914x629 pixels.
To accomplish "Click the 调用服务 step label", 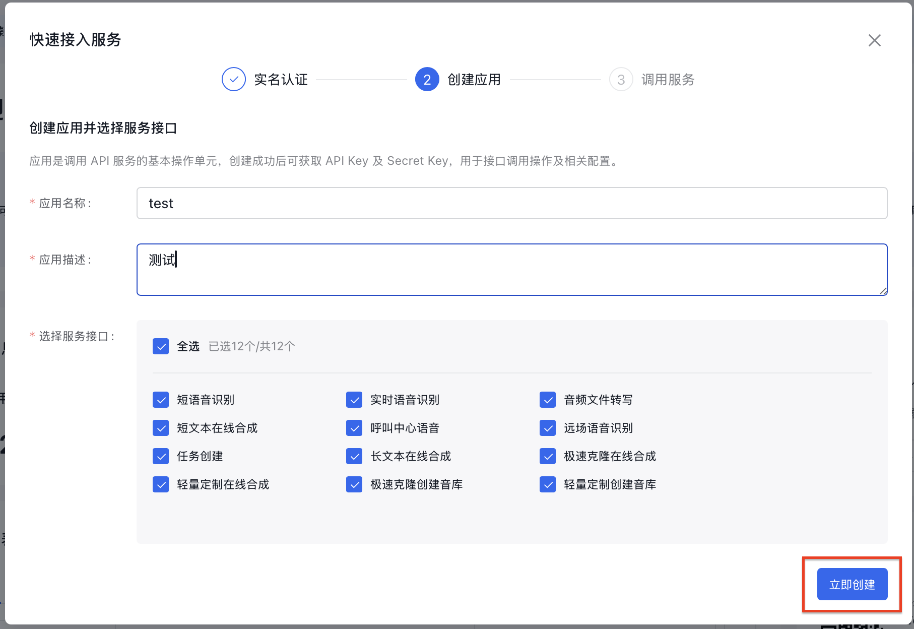I will click(668, 80).
